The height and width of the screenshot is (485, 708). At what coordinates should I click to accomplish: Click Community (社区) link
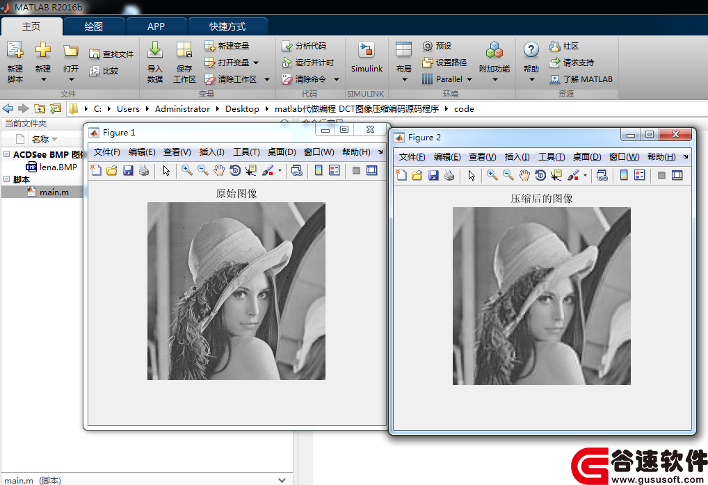[564, 46]
